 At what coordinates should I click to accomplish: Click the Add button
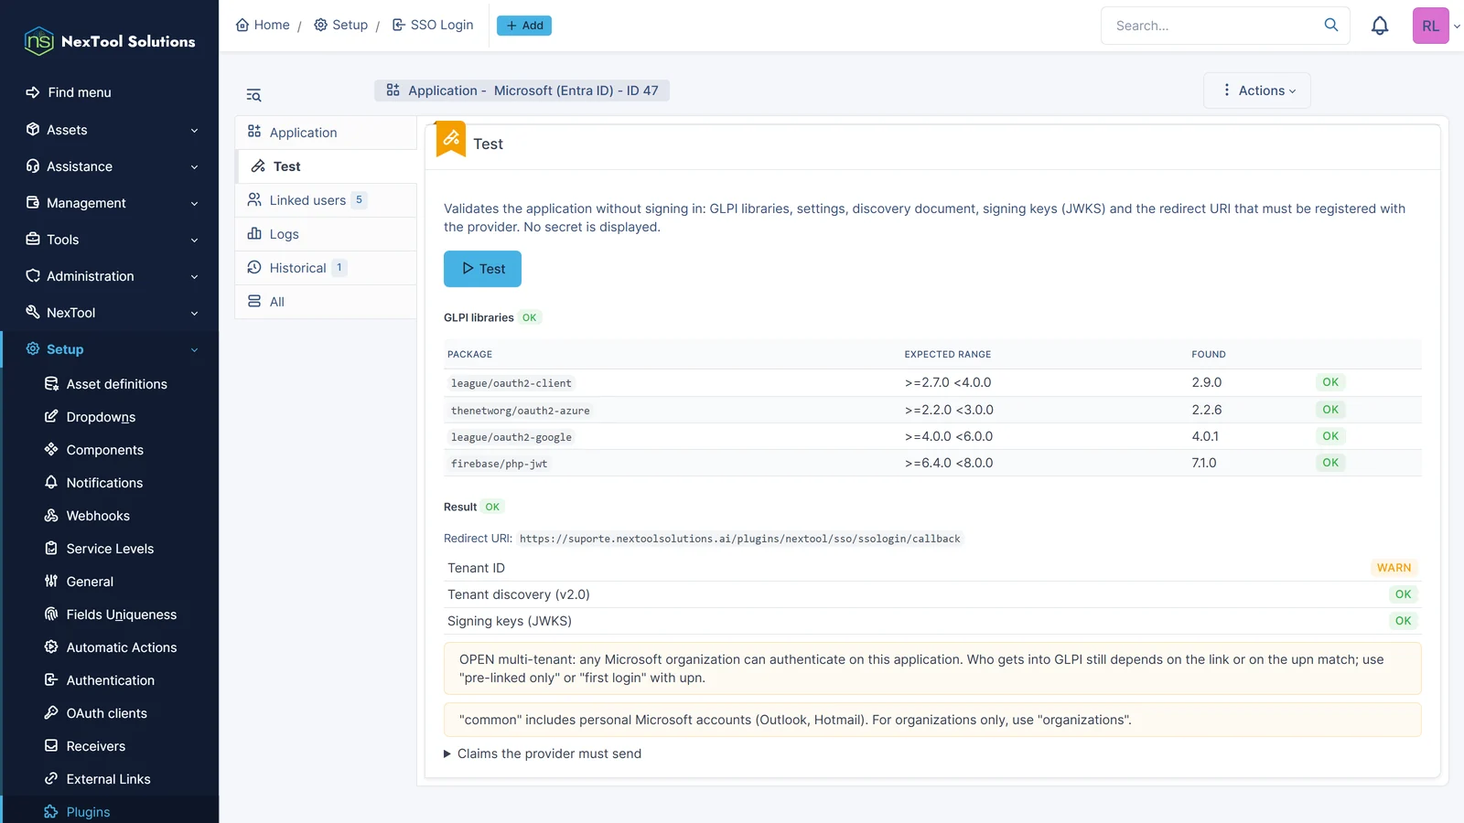pyautogui.click(x=524, y=26)
